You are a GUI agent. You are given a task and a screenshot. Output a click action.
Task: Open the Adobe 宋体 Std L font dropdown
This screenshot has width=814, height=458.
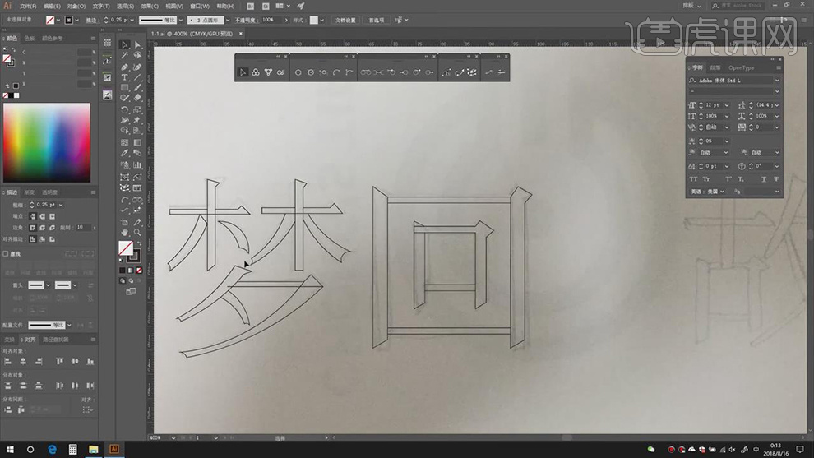tap(776, 81)
